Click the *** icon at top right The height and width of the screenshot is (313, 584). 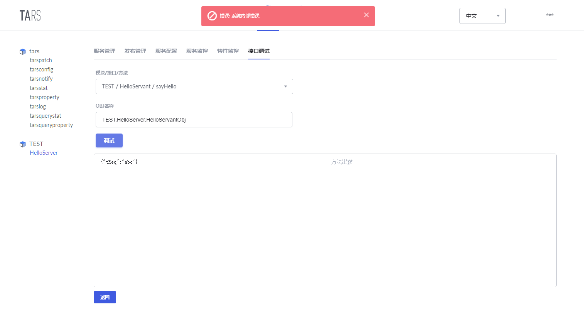pos(549,15)
